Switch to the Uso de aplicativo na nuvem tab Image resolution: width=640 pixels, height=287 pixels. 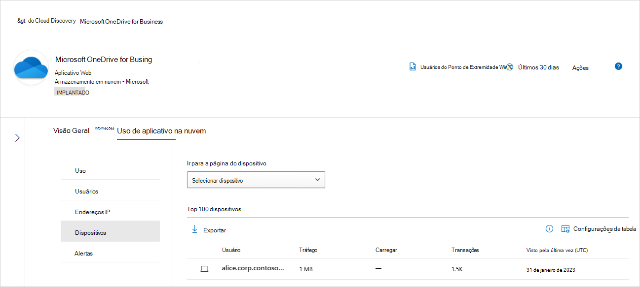(163, 131)
